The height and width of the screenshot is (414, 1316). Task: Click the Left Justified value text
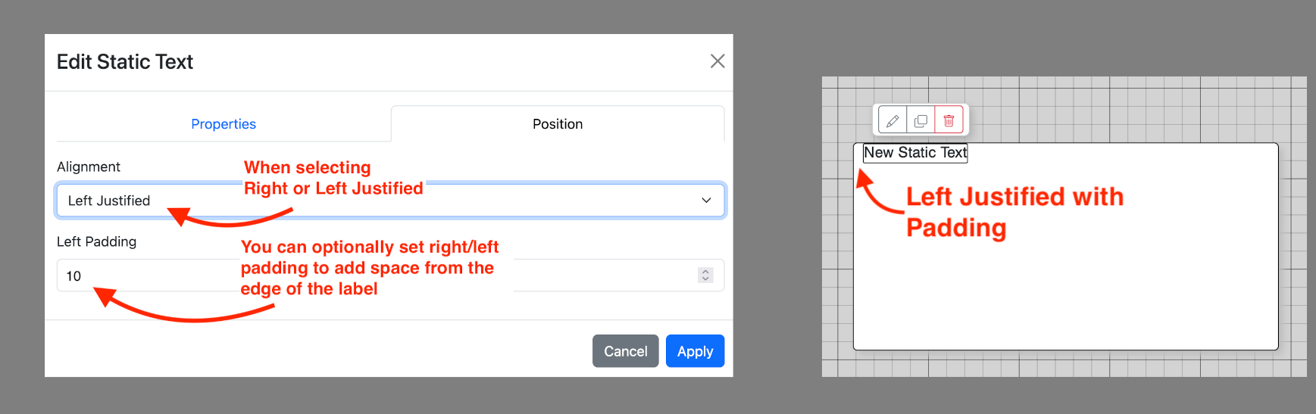109,201
